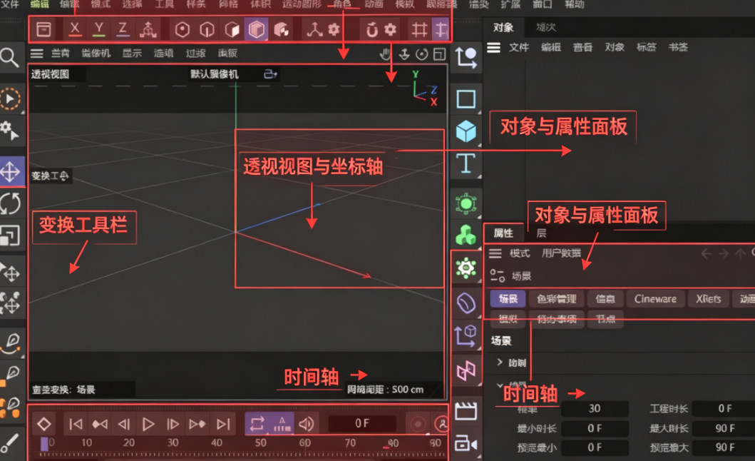Go back with Attributes left arrow
The image size is (755, 461).
tap(706, 253)
